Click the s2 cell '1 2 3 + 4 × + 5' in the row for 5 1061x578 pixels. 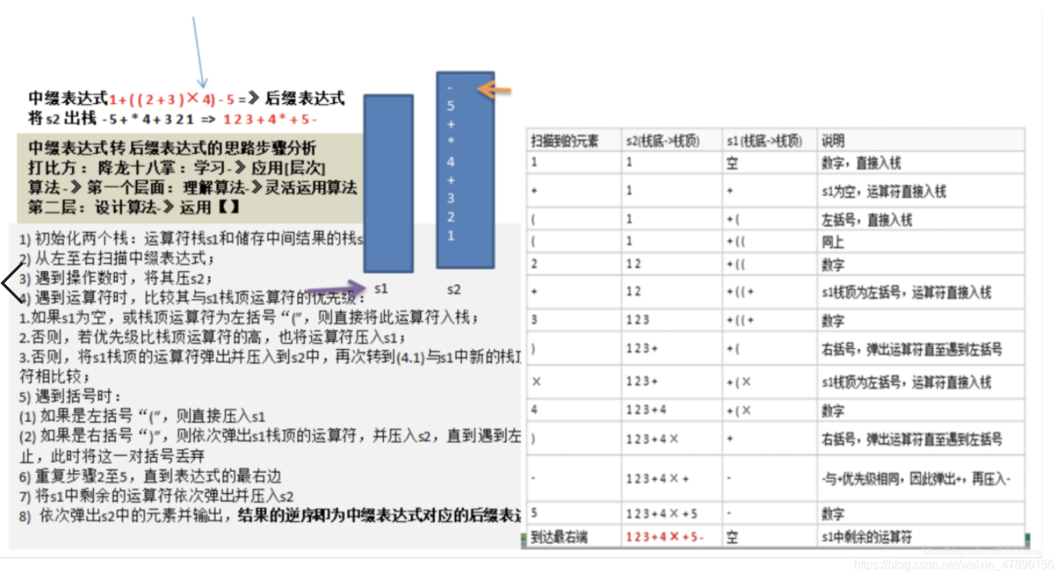click(x=661, y=513)
